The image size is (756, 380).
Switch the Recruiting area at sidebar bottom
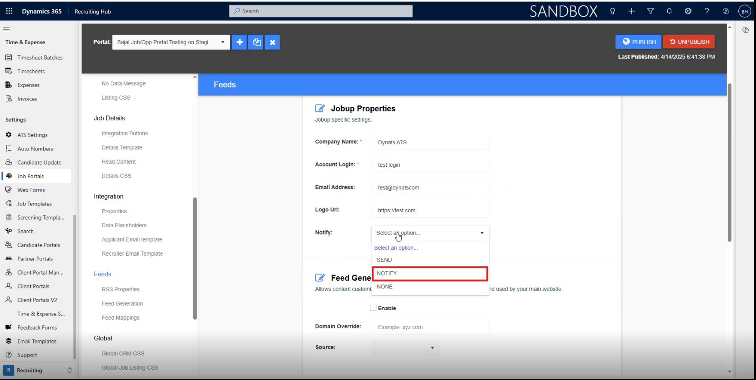38,371
